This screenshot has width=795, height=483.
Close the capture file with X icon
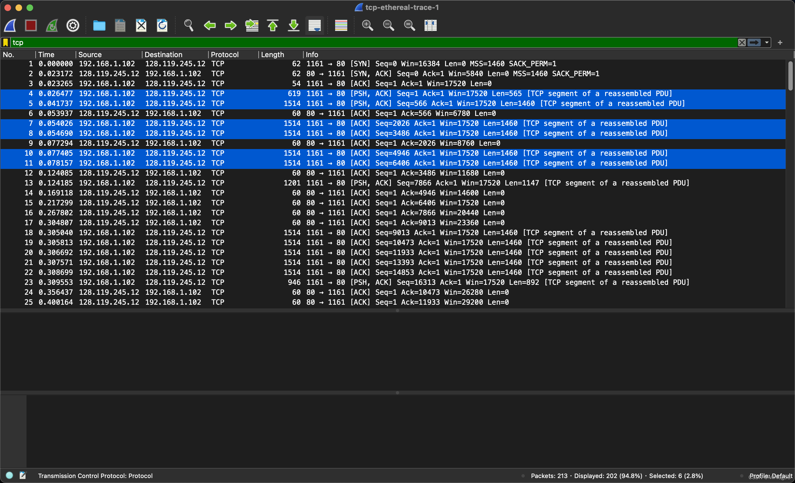coord(141,25)
